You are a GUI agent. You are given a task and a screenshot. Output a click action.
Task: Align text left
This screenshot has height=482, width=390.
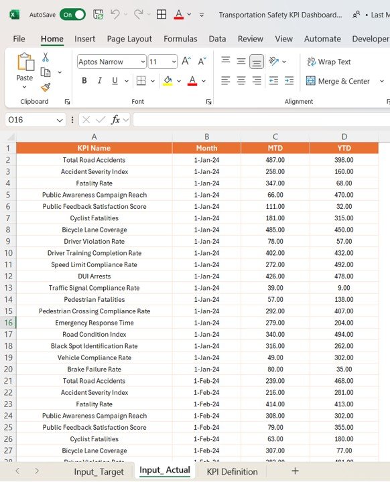click(226, 81)
